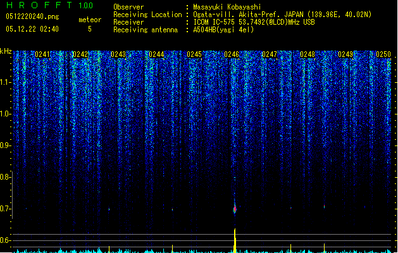Screen dimensions: 398x253
Task: Click time marker 0245
Action: [x=194, y=54]
